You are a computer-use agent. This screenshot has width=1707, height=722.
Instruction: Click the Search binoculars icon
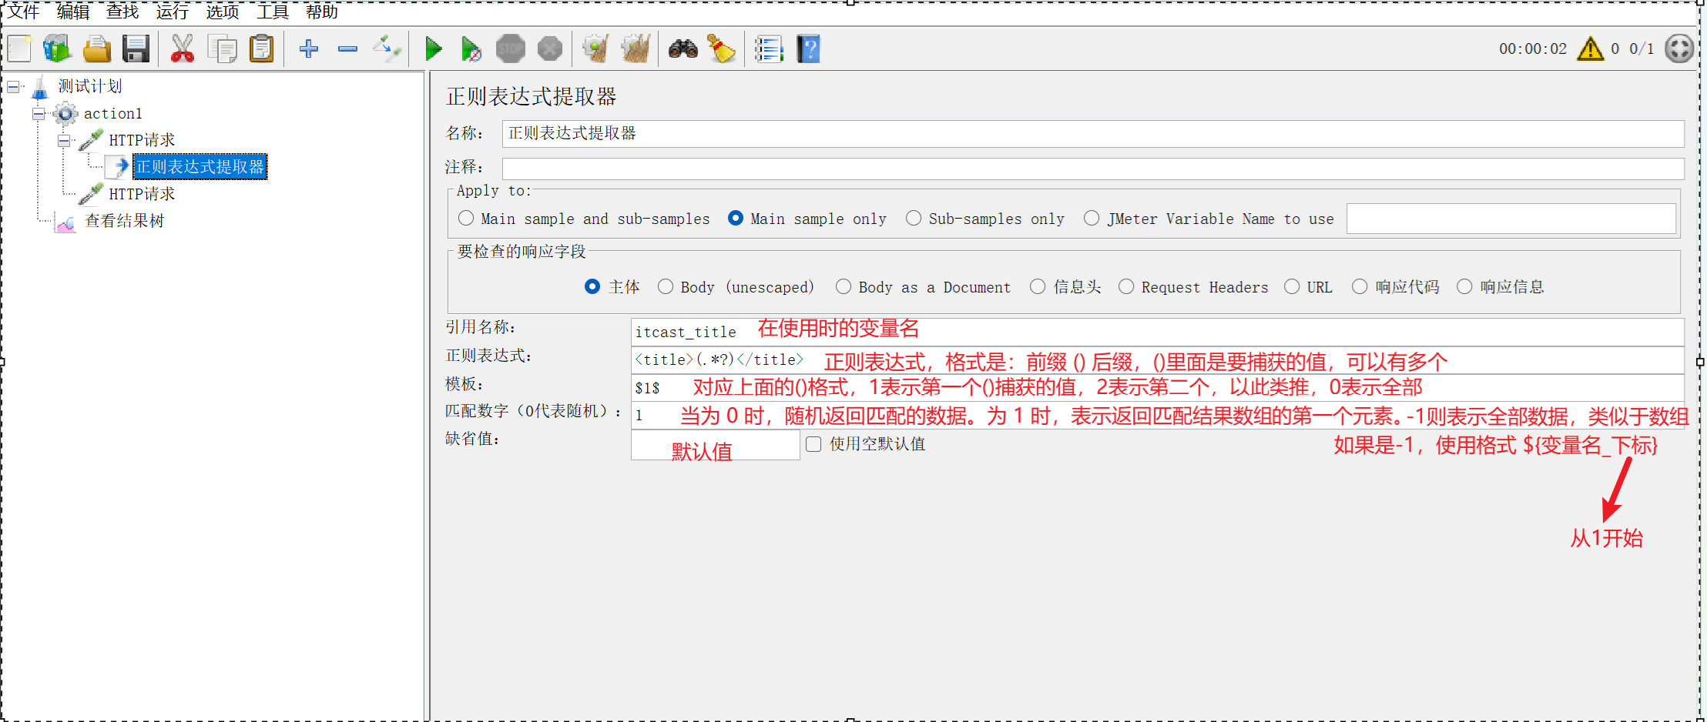683,48
